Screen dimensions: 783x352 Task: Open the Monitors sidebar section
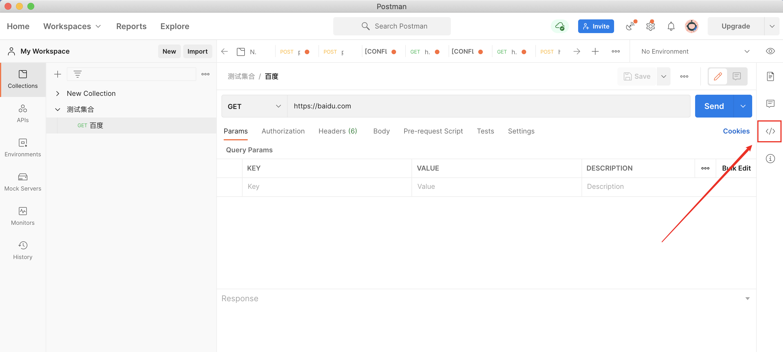pos(23,216)
